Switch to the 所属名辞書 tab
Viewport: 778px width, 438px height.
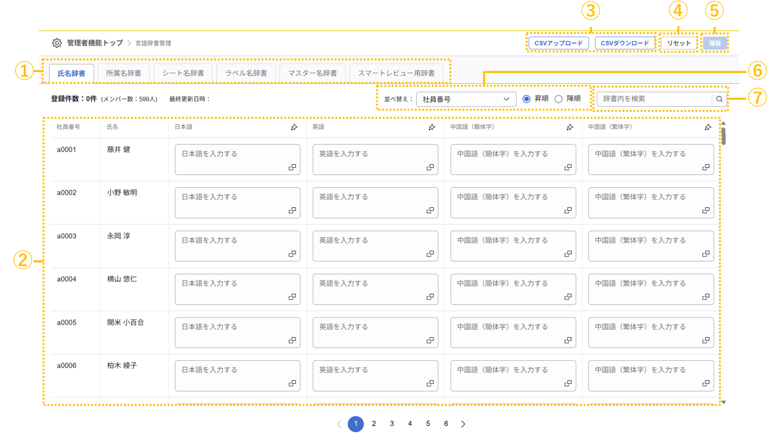click(124, 73)
